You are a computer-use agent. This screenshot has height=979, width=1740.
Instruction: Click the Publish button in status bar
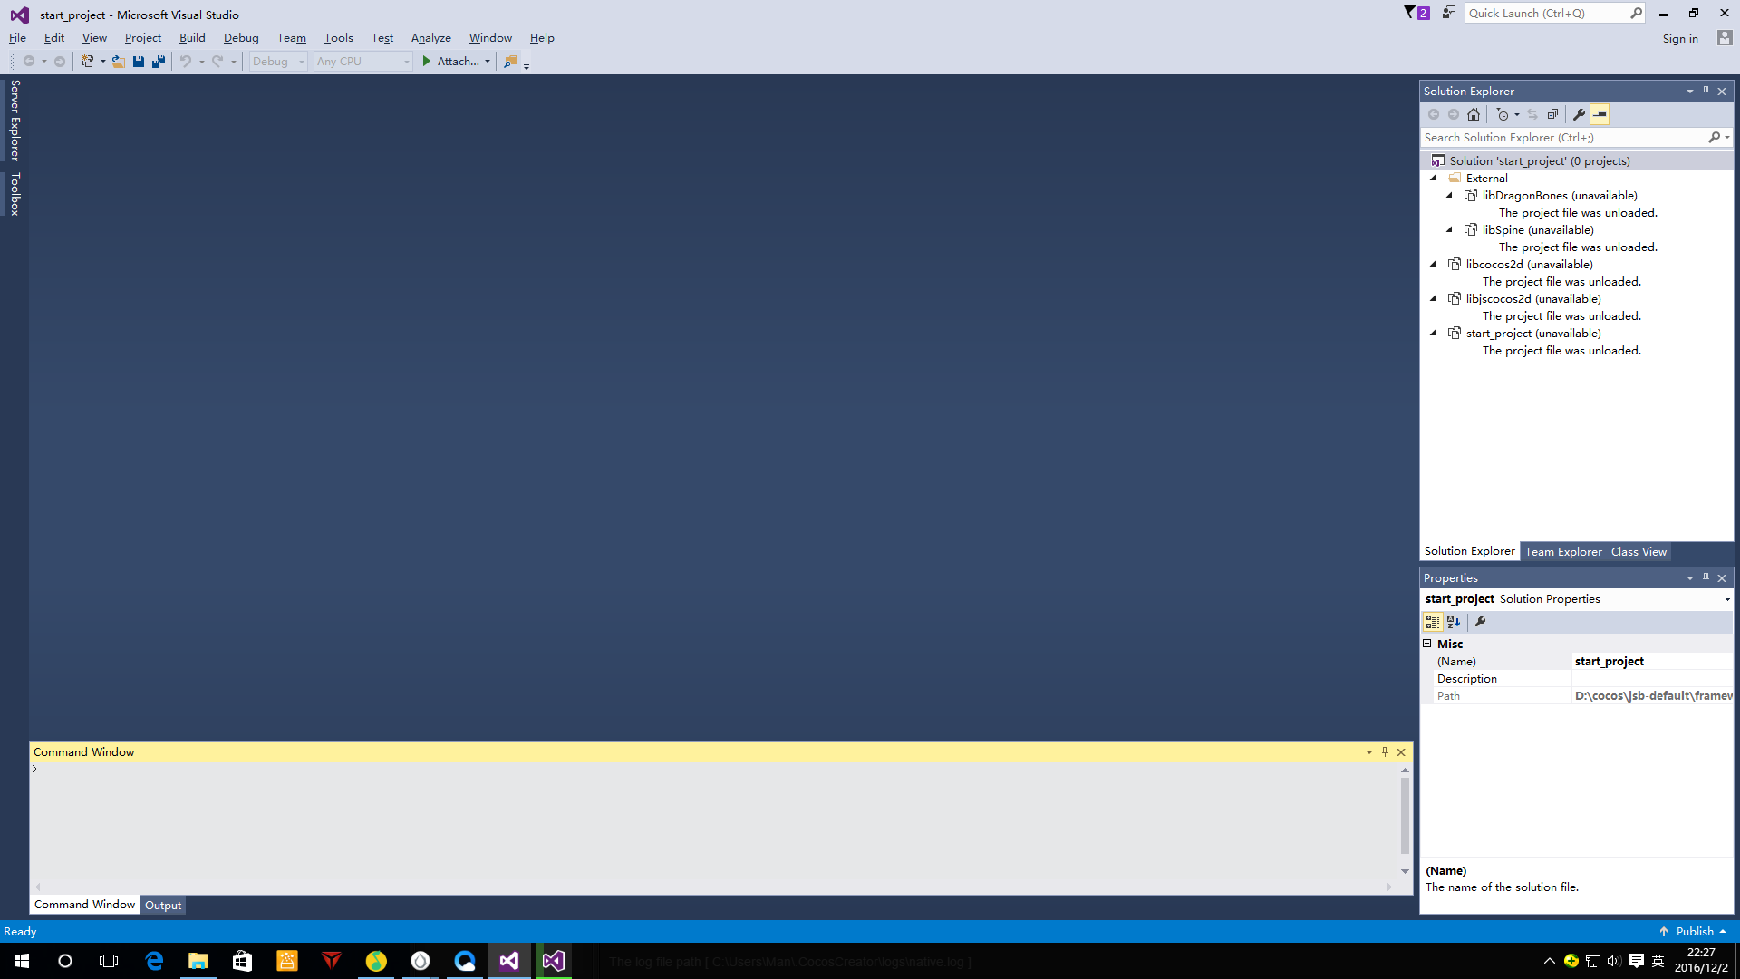coord(1694,932)
